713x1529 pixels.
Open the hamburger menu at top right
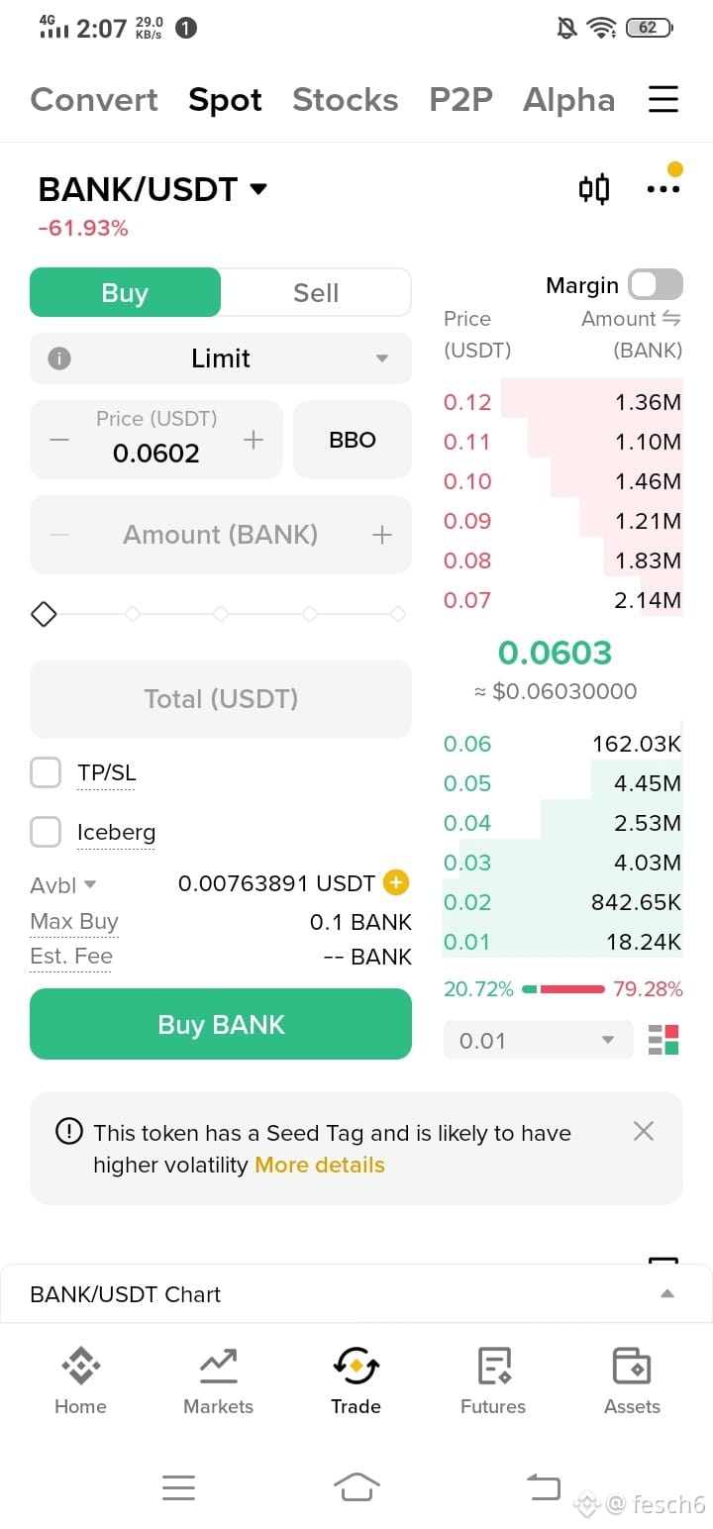coord(662,99)
